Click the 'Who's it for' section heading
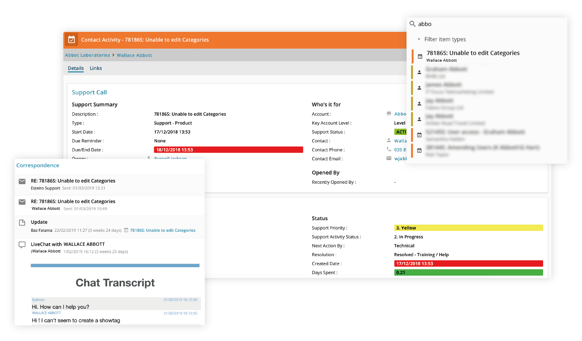582x341 pixels. point(326,105)
